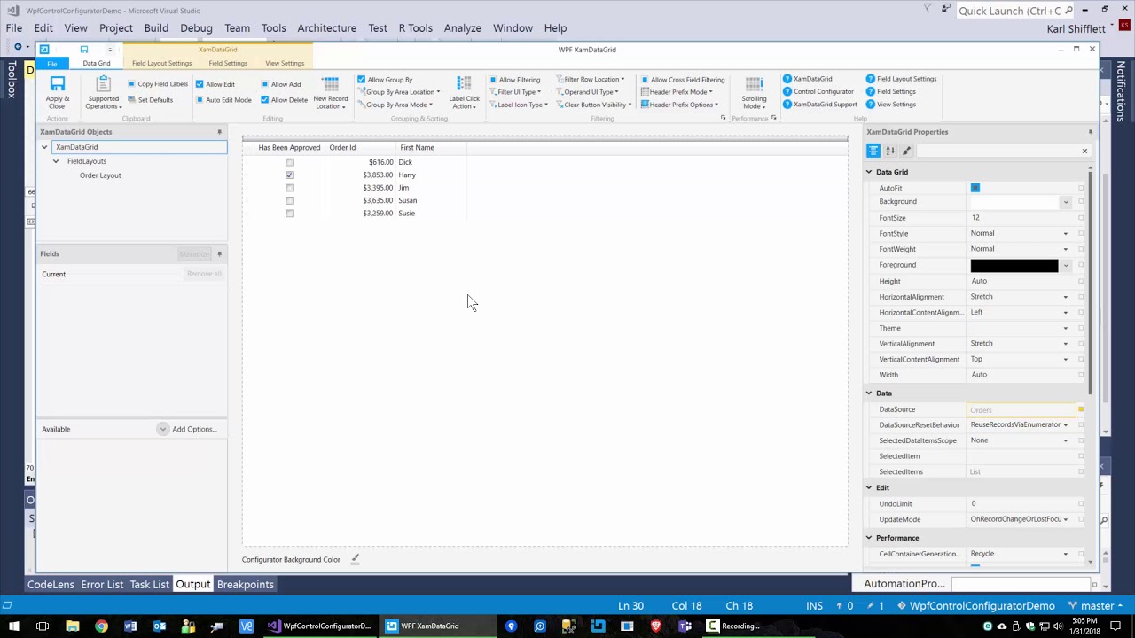1135x638 pixels.
Task: Open Filtering group dialog launcher
Action: pos(723,118)
